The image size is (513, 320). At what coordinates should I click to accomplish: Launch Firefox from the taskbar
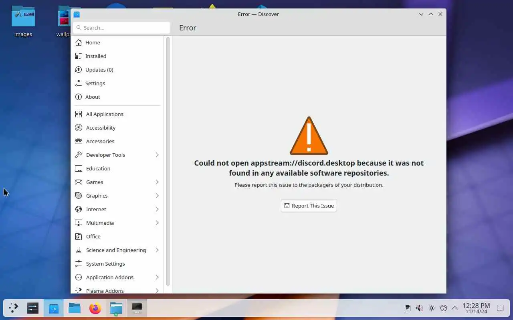pyautogui.click(x=95, y=308)
